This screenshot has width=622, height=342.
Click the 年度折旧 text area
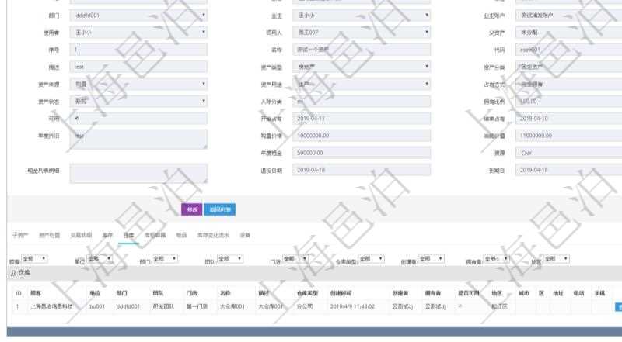click(x=138, y=138)
